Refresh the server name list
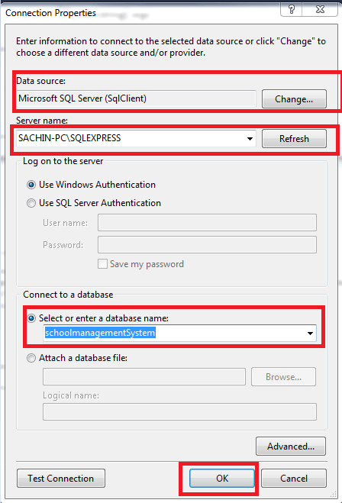The image size is (342, 503). (x=294, y=139)
